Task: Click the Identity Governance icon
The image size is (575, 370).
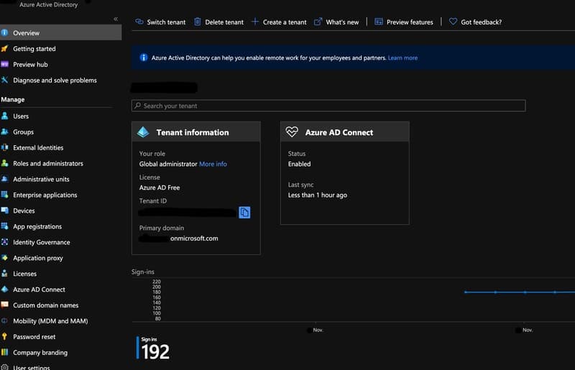Action: [x=4, y=242]
